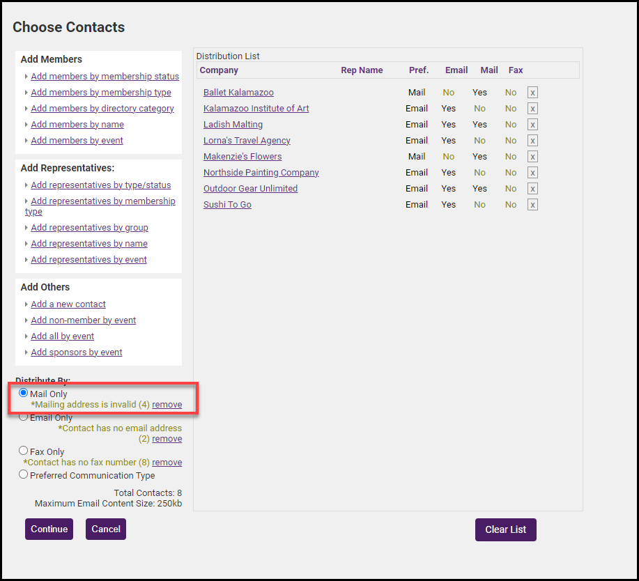639x581 pixels.
Task: Click remove next to invalid mailing address
Action: click(167, 405)
